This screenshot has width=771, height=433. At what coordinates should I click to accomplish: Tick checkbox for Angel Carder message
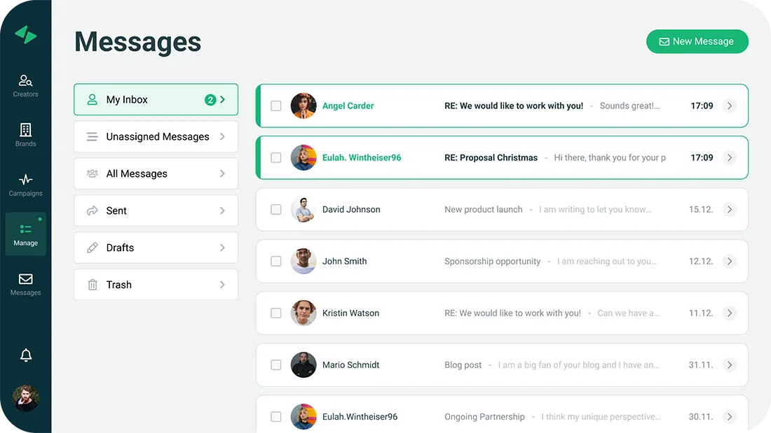click(276, 106)
